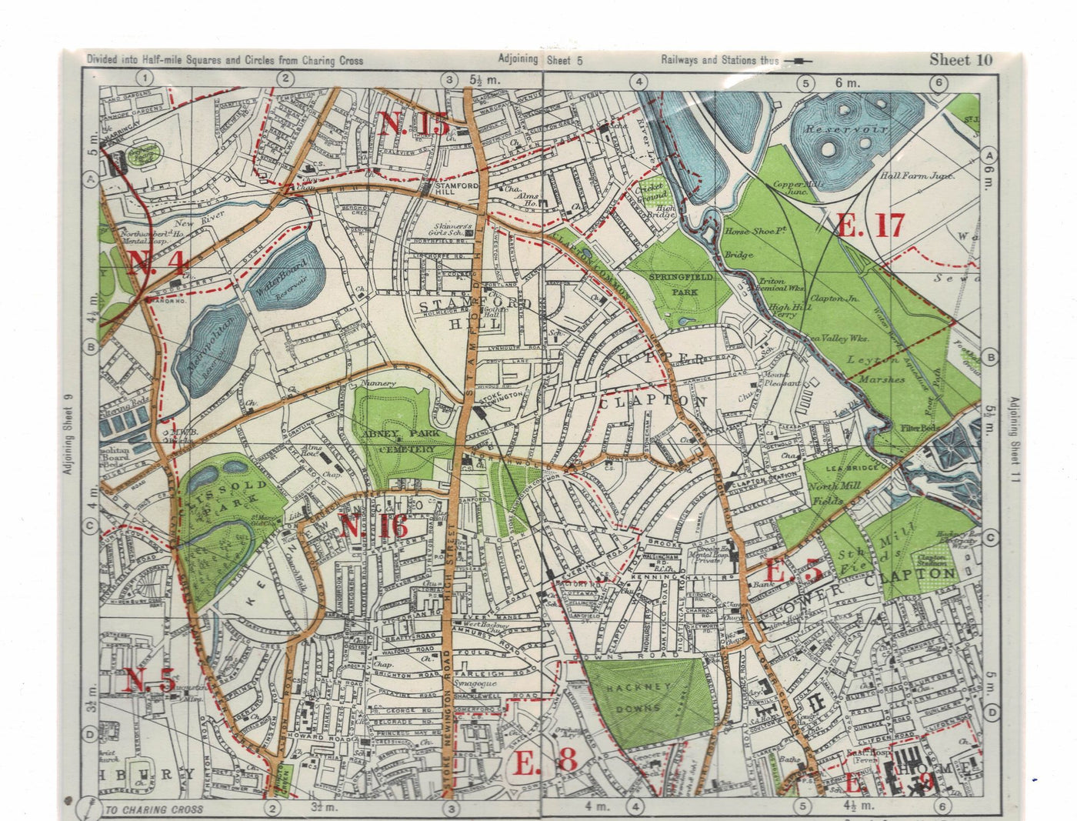Click 'Railways and Stations thus' legend text
This screenshot has width=1077, height=821.
click(720, 60)
